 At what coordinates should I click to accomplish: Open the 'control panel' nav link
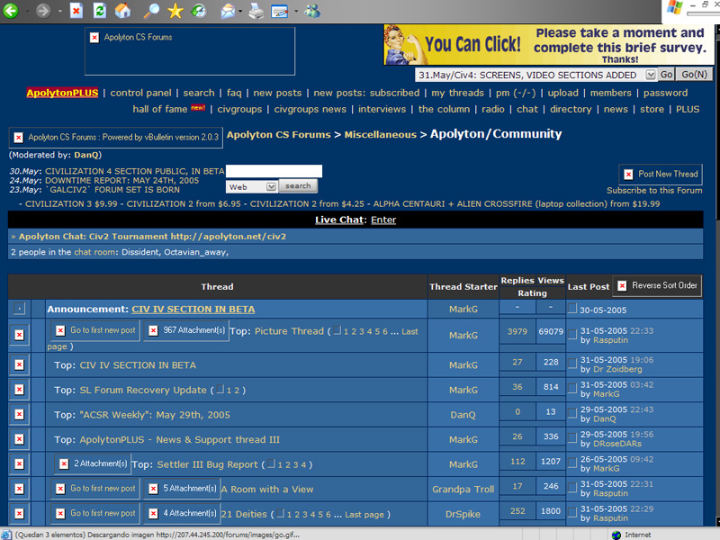(x=140, y=93)
